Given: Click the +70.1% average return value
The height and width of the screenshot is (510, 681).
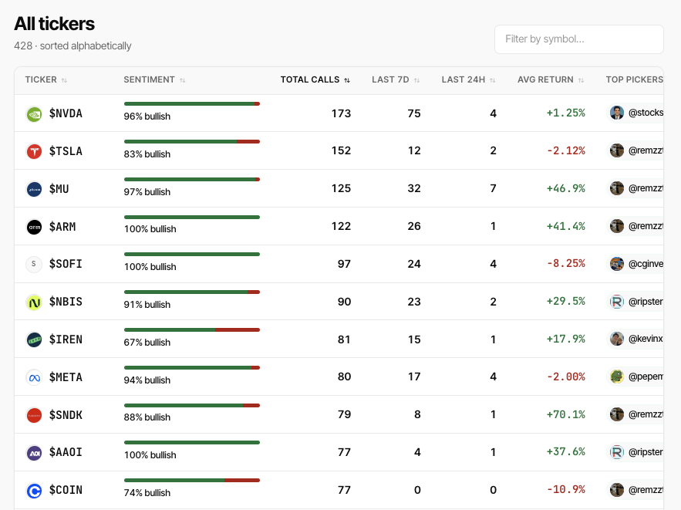Looking at the screenshot, I should coord(565,414).
